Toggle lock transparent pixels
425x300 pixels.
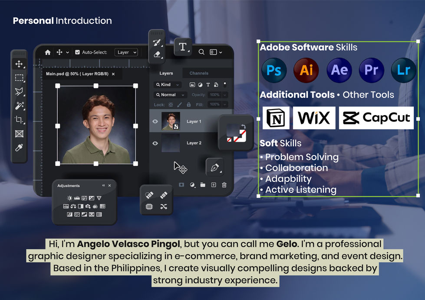point(171,105)
